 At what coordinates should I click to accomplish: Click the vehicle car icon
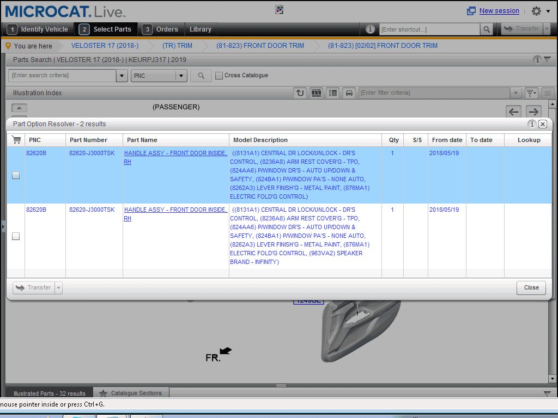click(x=349, y=93)
